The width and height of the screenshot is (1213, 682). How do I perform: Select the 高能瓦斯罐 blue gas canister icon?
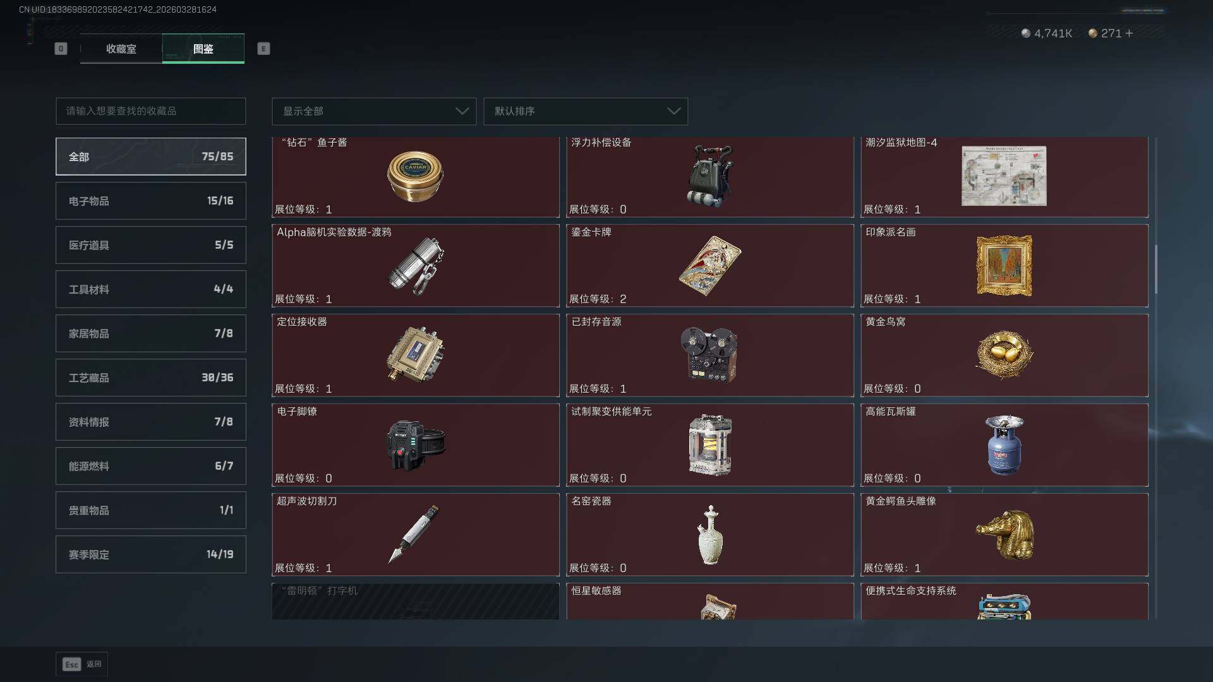1005,445
